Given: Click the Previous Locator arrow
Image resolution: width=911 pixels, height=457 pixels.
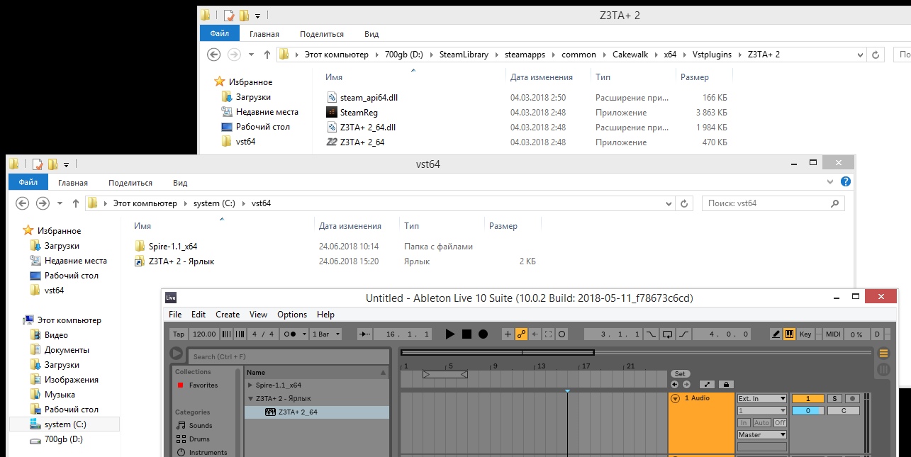Looking at the screenshot, I should click(x=674, y=384).
